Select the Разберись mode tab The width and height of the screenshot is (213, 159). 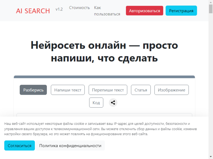tap(33, 90)
